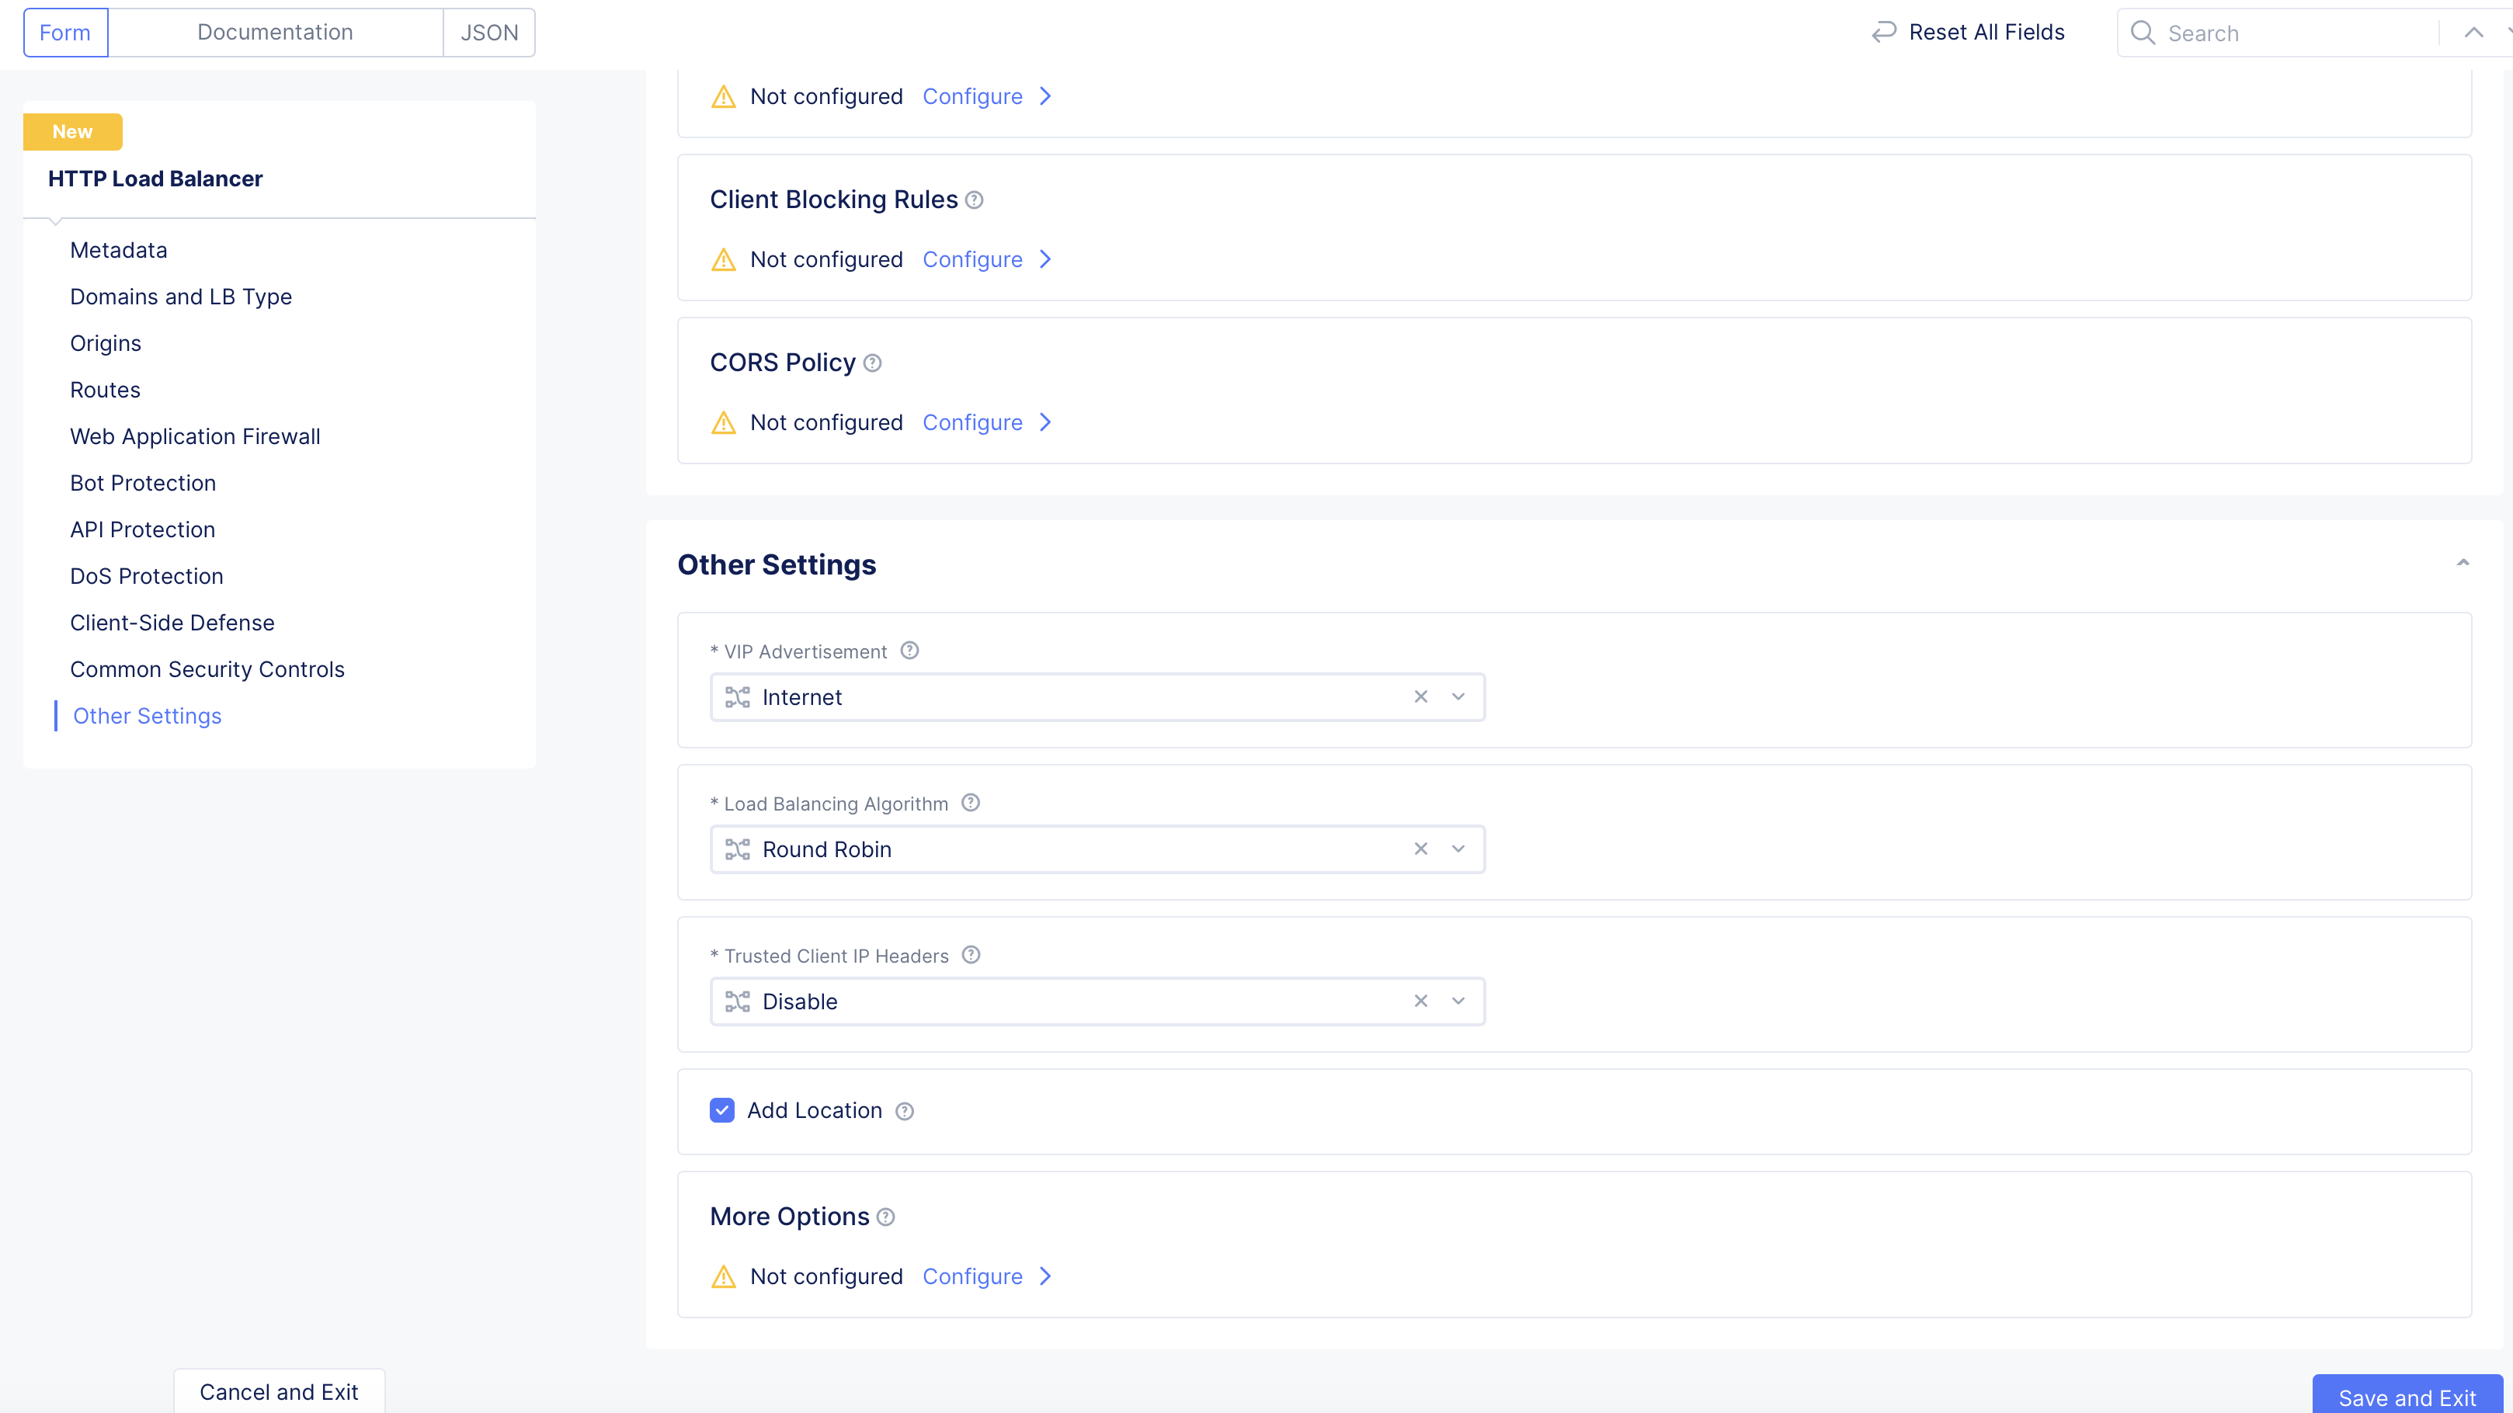Switch to the Documentation tab
Viewport: 2513px width, 1413px height.
click(274, 31)
